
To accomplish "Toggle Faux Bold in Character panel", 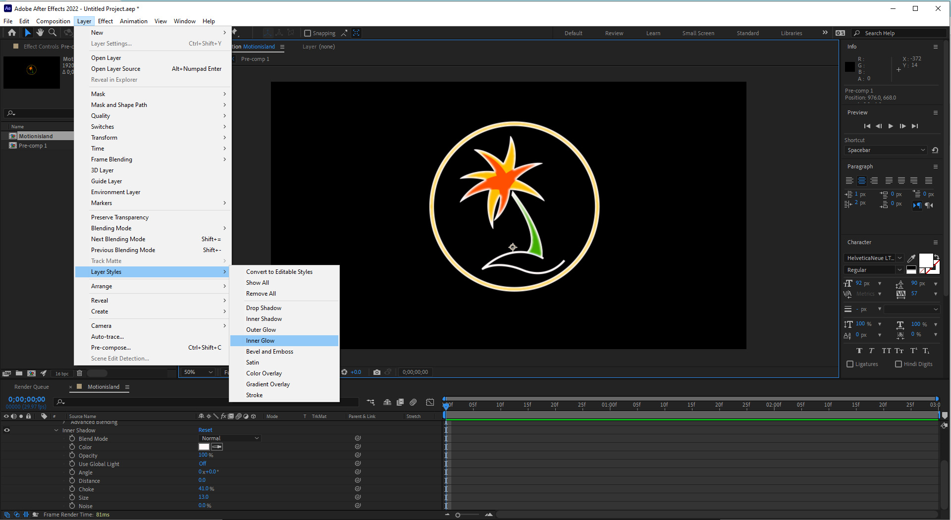I will point(859,351).
